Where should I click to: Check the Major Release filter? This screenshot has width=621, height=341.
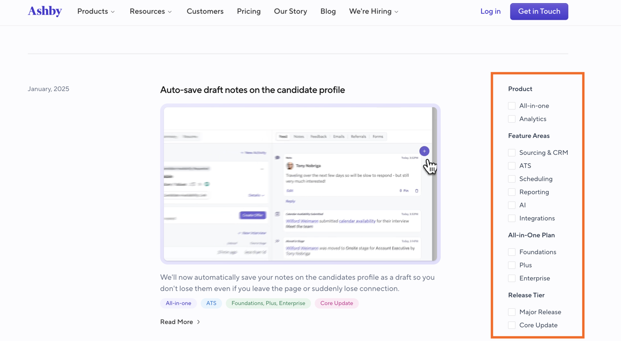(x=512, y=312)
